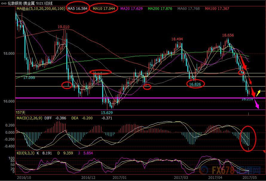
Task: Click the magenta downward arrow below the support line
Action: point(256,105)
